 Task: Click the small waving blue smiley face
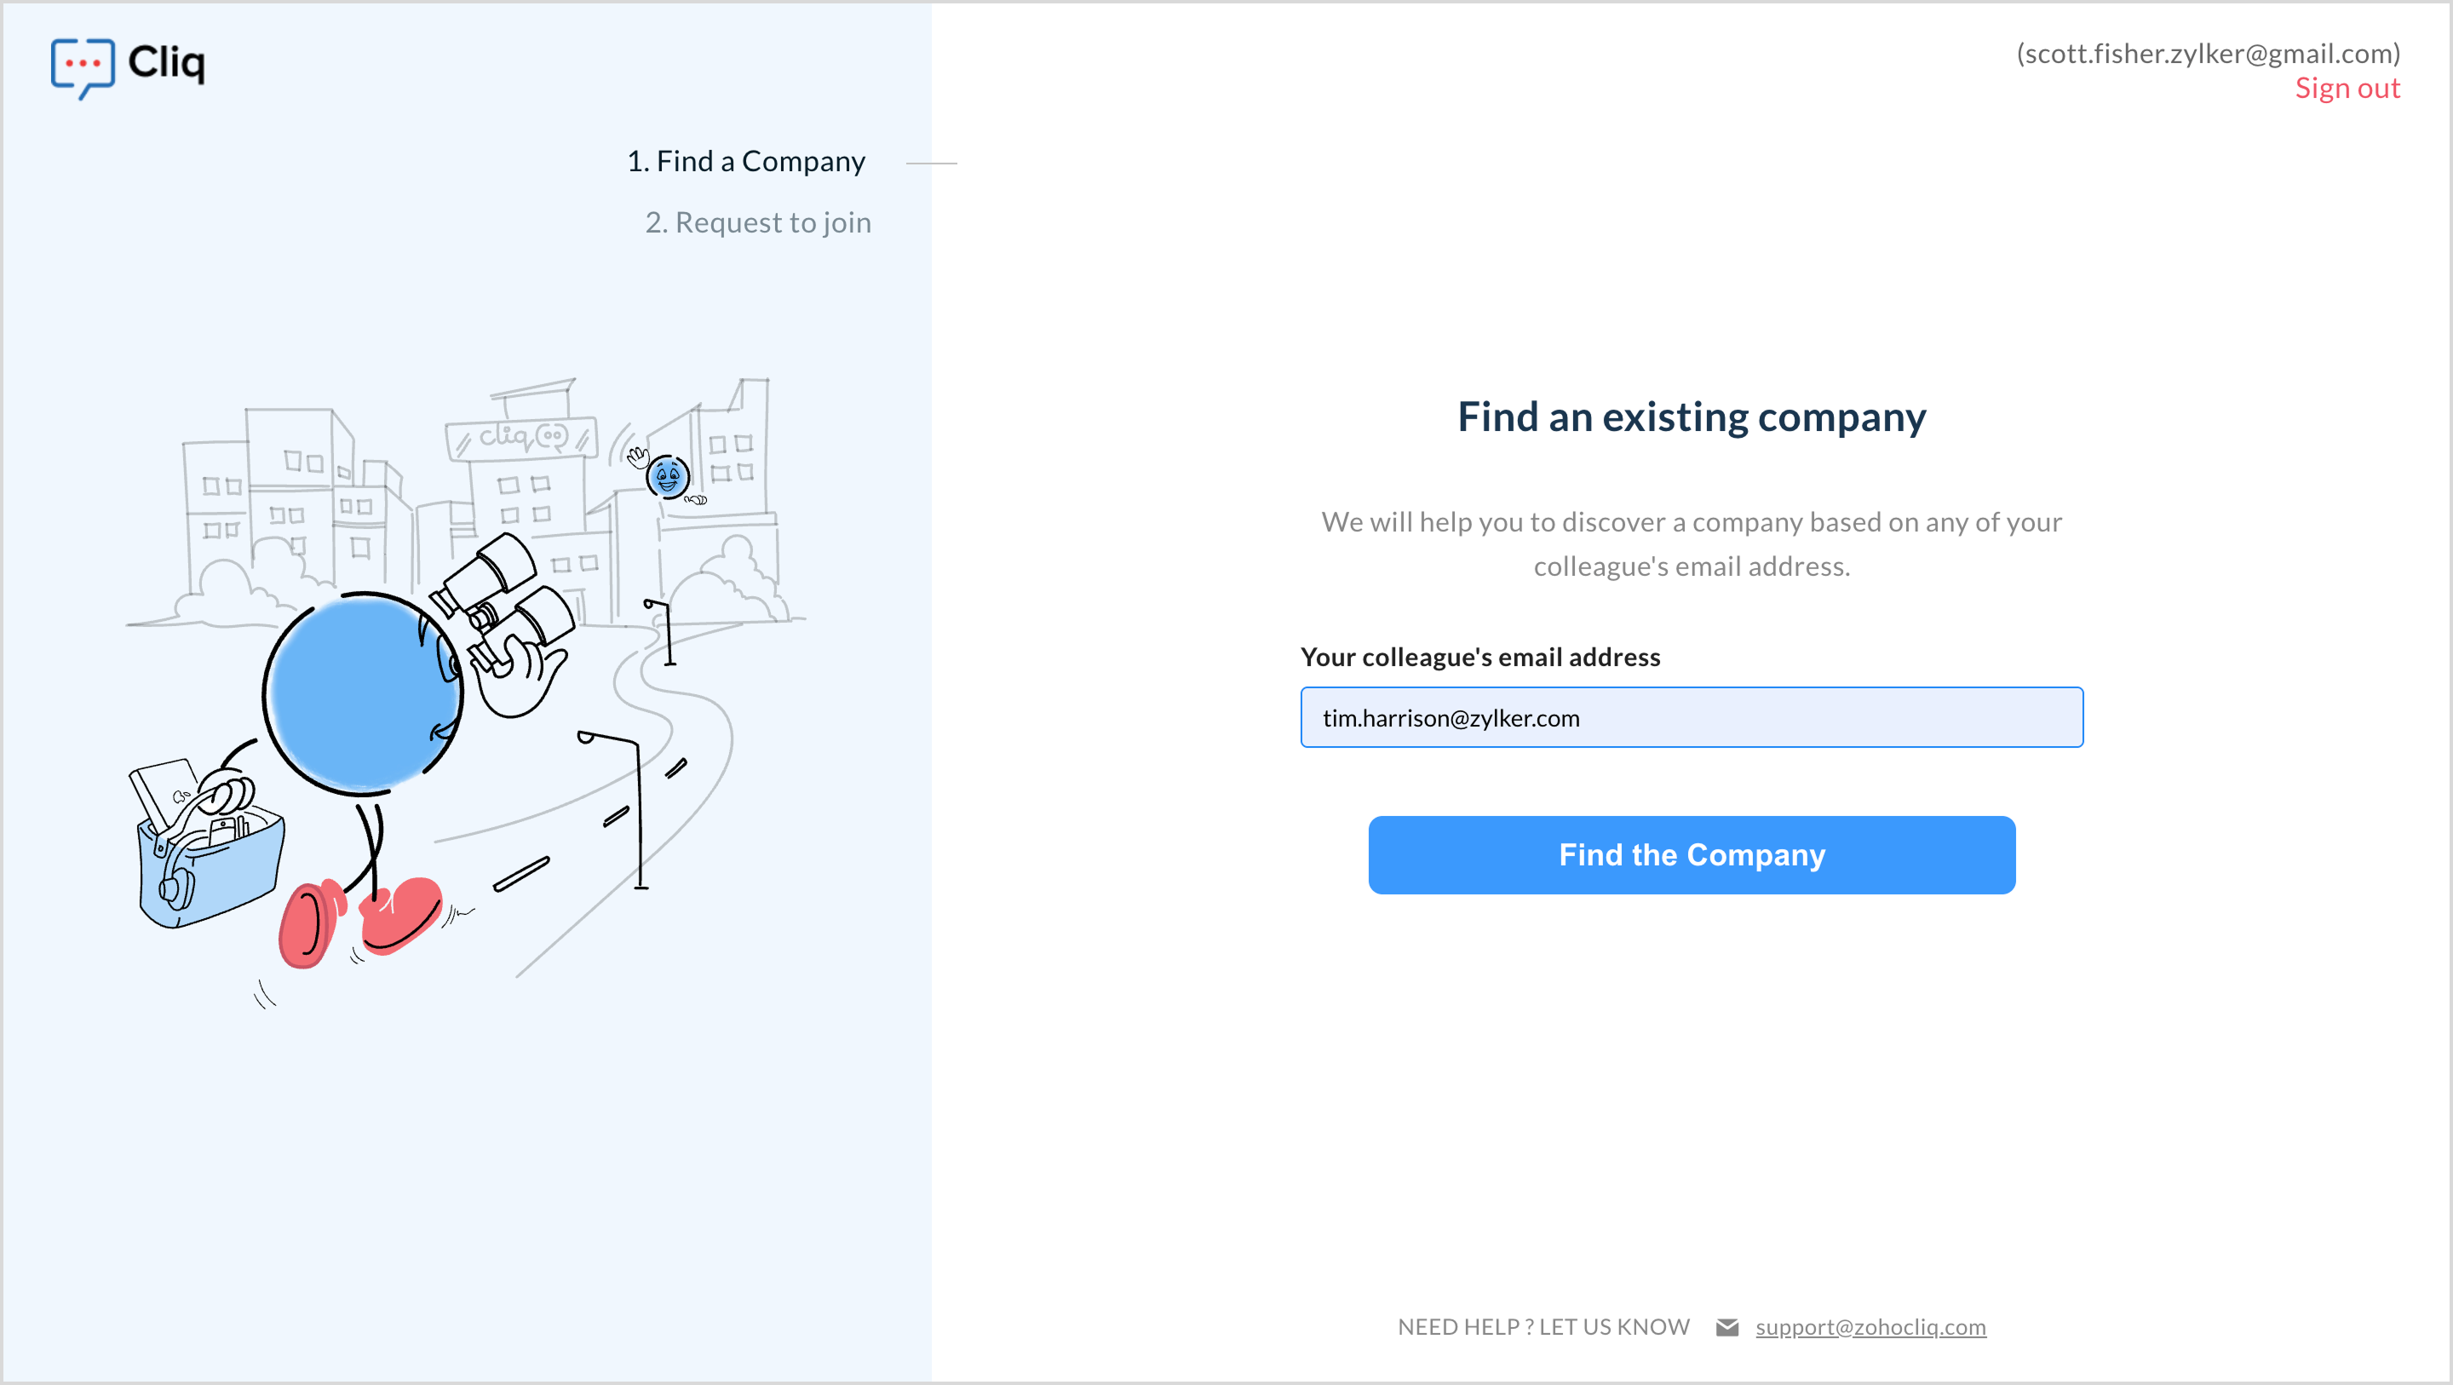pyautogui.click(x=668, y=476)
